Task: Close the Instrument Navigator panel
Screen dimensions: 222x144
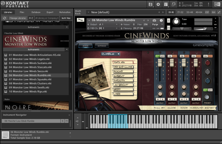Action: click(x=69, y=115)
